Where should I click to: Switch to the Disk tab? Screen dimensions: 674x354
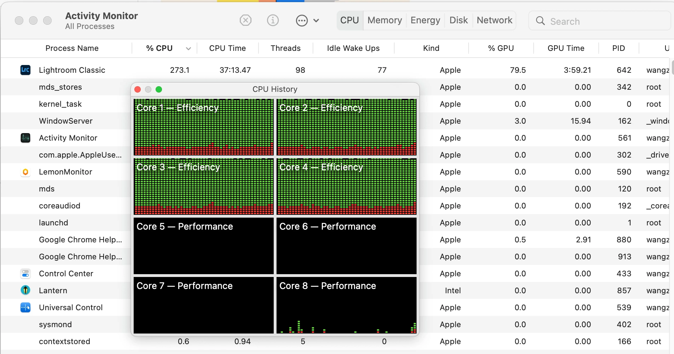(459, 20)
